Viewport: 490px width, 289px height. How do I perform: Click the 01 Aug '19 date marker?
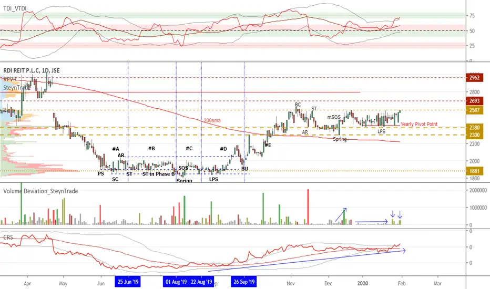click(176, 282)
